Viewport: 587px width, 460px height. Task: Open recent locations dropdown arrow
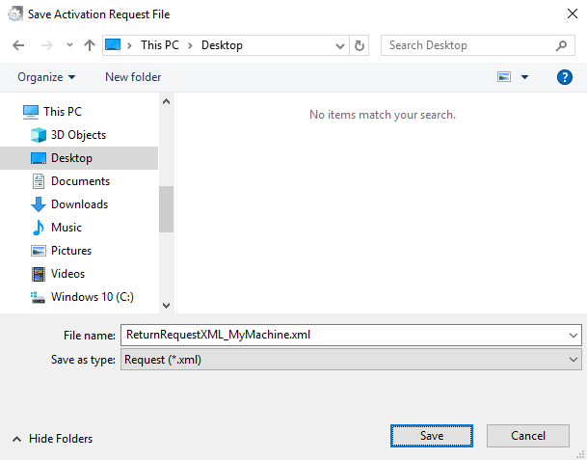[x=69, y=45]
